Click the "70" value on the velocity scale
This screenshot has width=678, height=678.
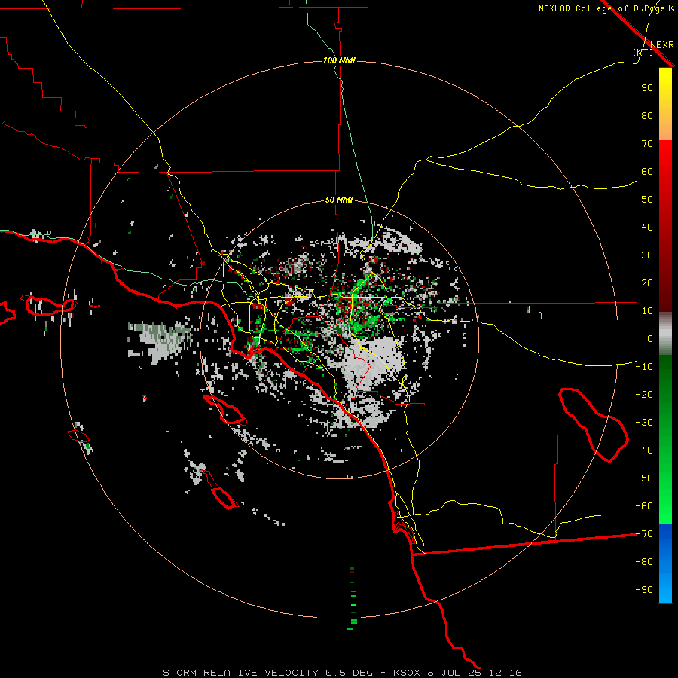click(647, 144)
